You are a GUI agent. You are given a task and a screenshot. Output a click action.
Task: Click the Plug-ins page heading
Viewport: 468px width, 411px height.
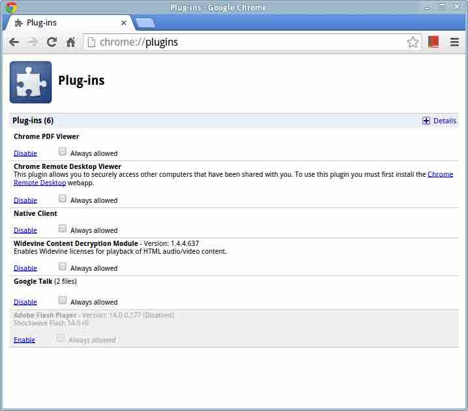pos(81,81)
